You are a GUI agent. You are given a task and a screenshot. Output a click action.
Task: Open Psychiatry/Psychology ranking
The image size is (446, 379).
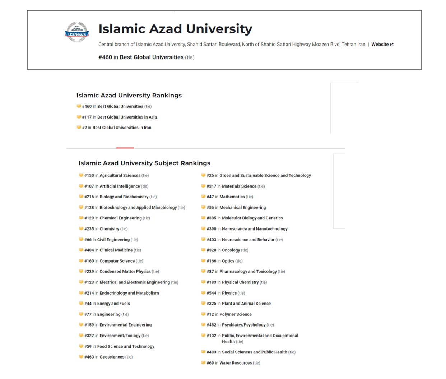(244, 325)
